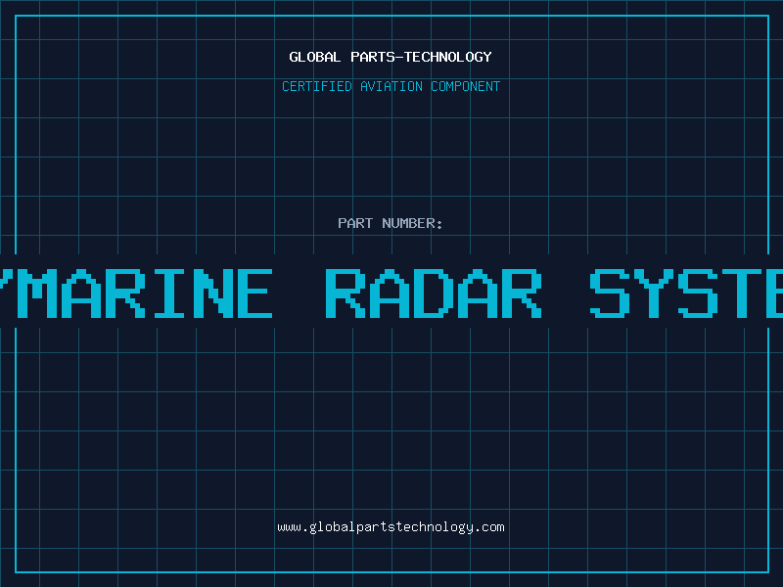Select the word COMPONENT in the subtitle
This screenshot has height=587, width=783.
click(x=466, y=86)
